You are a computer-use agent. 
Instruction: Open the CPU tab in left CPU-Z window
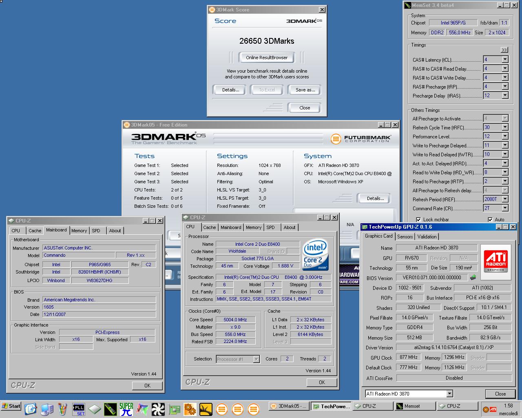tap(16, 231)
